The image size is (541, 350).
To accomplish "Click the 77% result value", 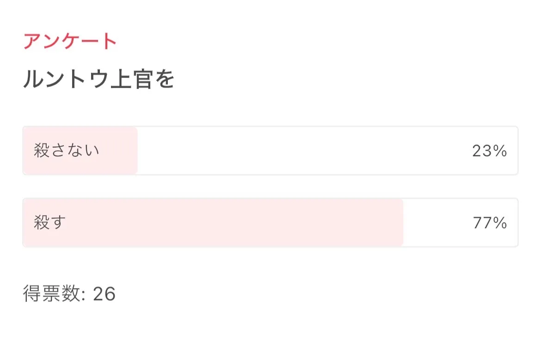I will click(x=490, y=223).
